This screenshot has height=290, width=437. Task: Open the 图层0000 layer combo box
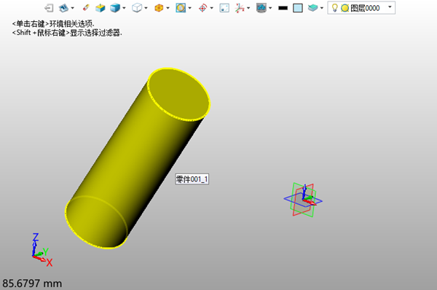click(361, 8)
